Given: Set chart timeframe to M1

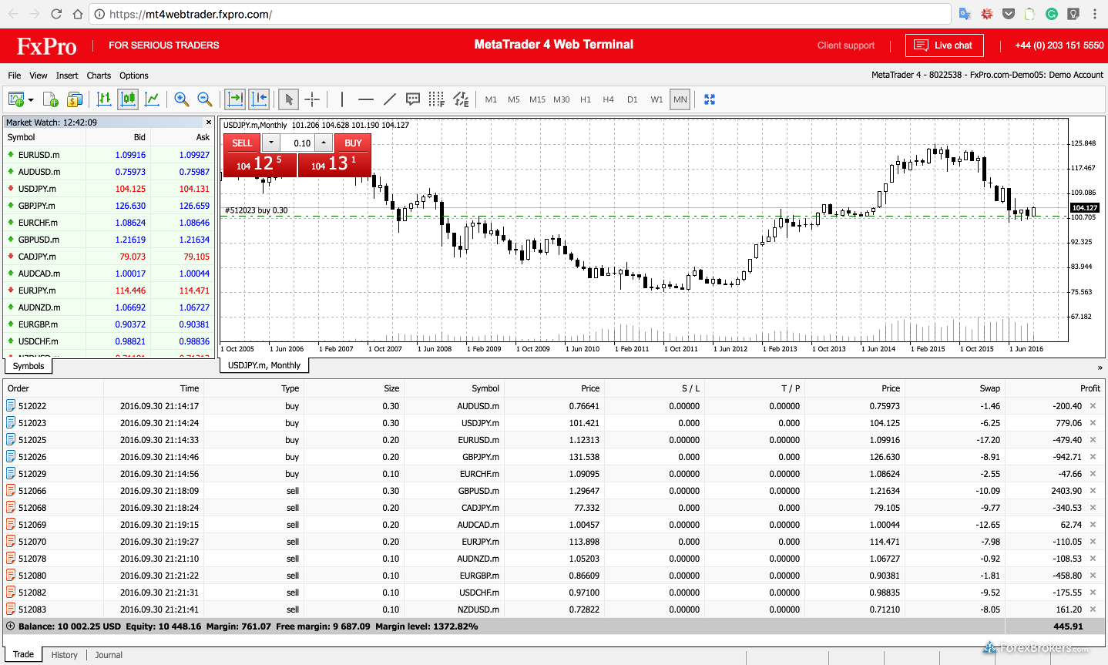Looking at the screenshot, I should point(491,99).
